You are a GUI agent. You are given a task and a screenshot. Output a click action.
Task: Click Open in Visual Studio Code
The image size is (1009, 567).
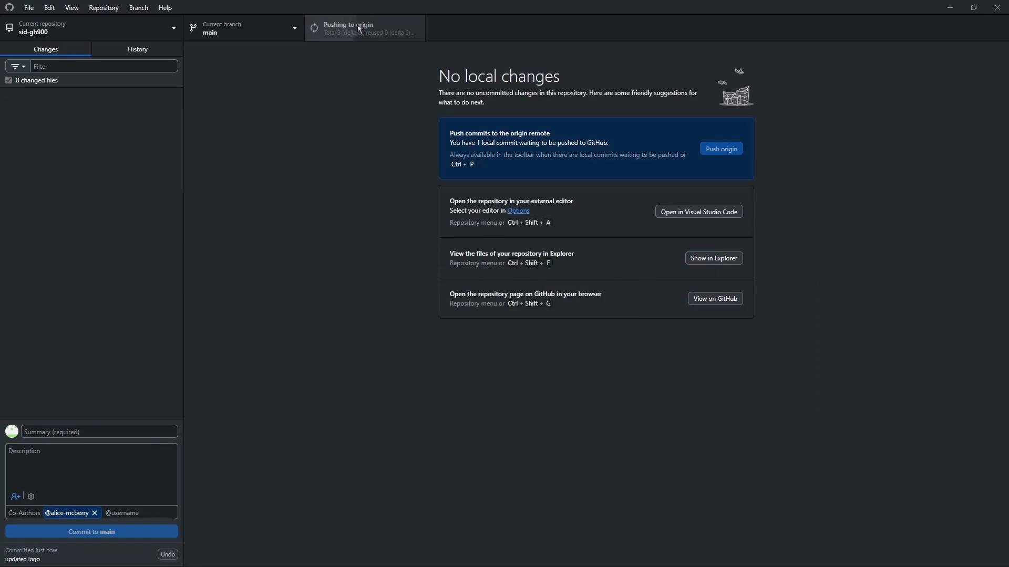[x=699, y=212]
